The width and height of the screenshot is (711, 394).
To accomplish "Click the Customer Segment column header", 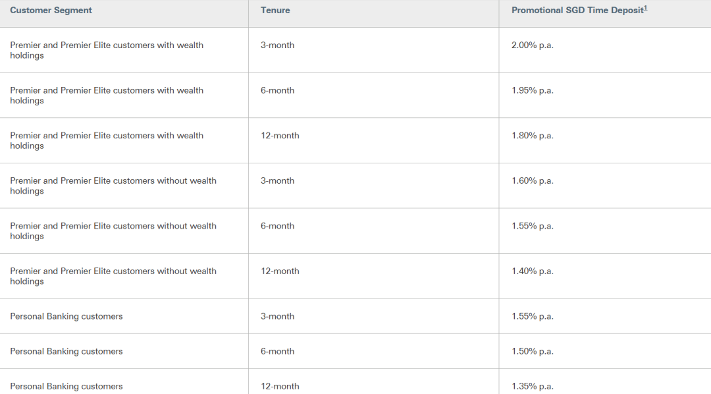I will click(x=51, y=11).
